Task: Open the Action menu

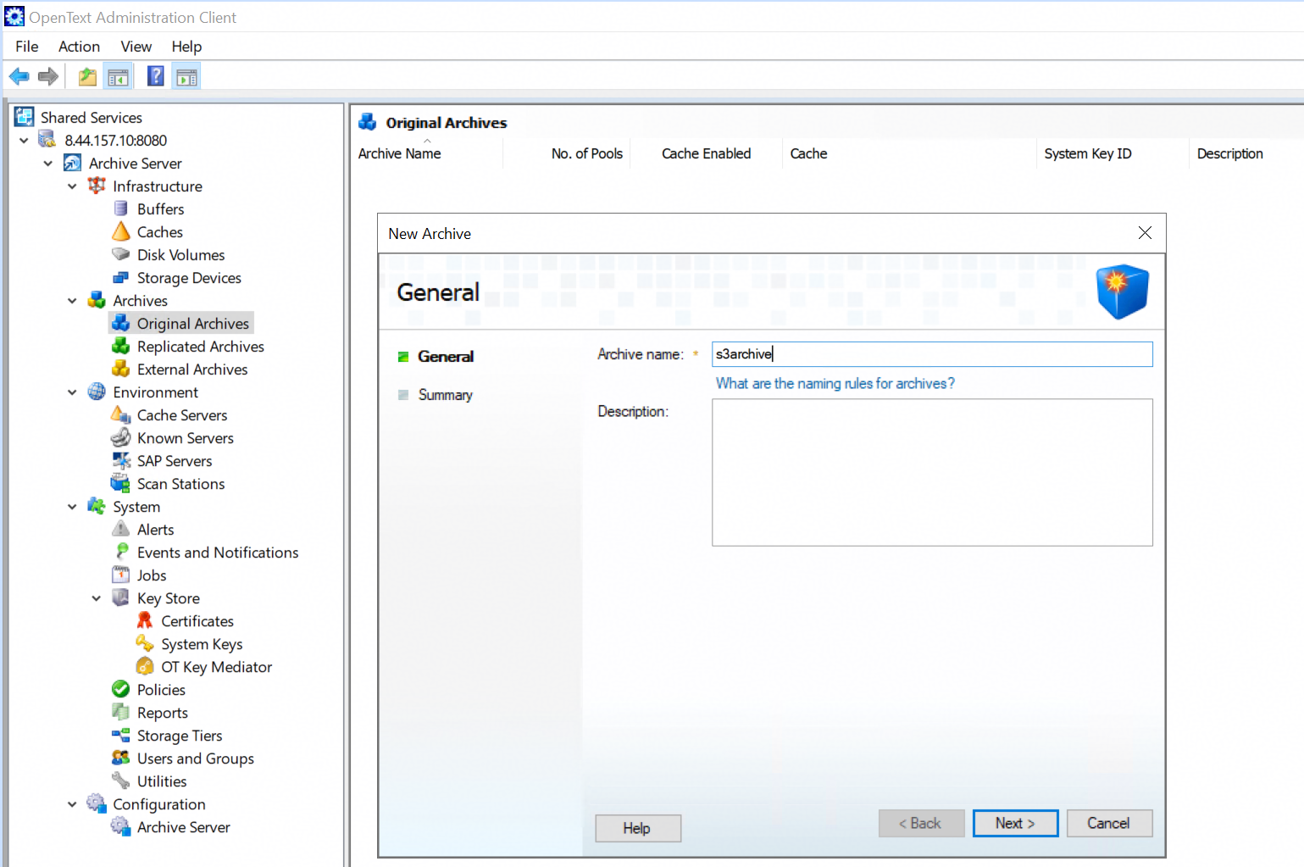Action: click(x=80, y=47)
